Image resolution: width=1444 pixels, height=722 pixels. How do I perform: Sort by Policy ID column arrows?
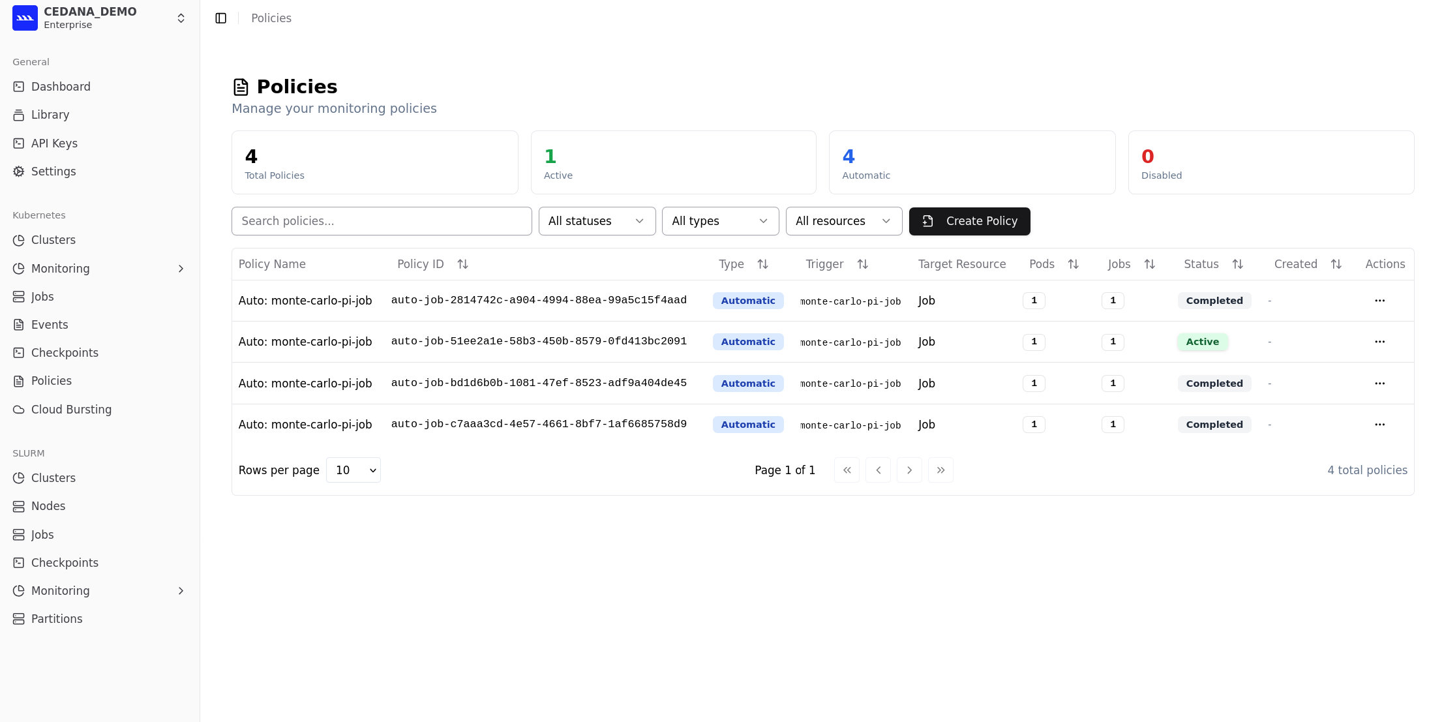coord(462,264)
